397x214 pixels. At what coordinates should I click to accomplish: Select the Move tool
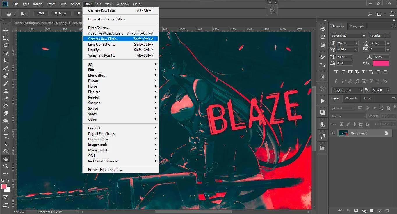tap(6, 30)
